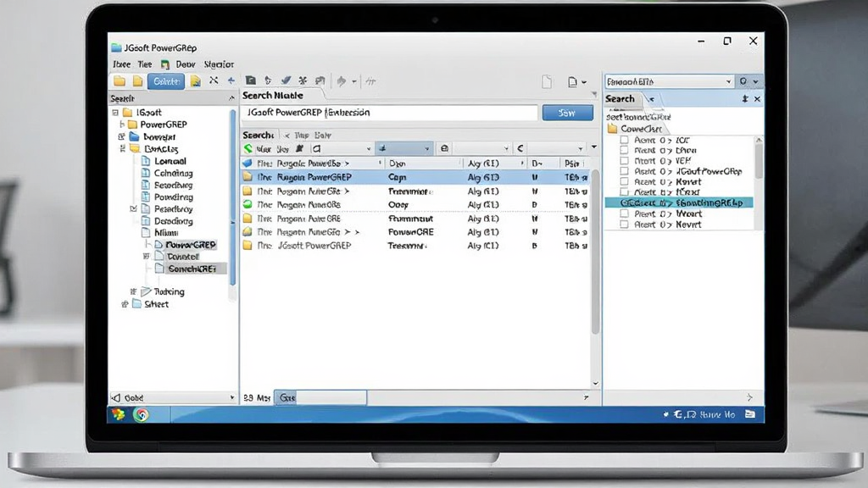Collapse the JGsoft root node in the folder tree
This screenshot has height=488, width=868.
(115, 113)
